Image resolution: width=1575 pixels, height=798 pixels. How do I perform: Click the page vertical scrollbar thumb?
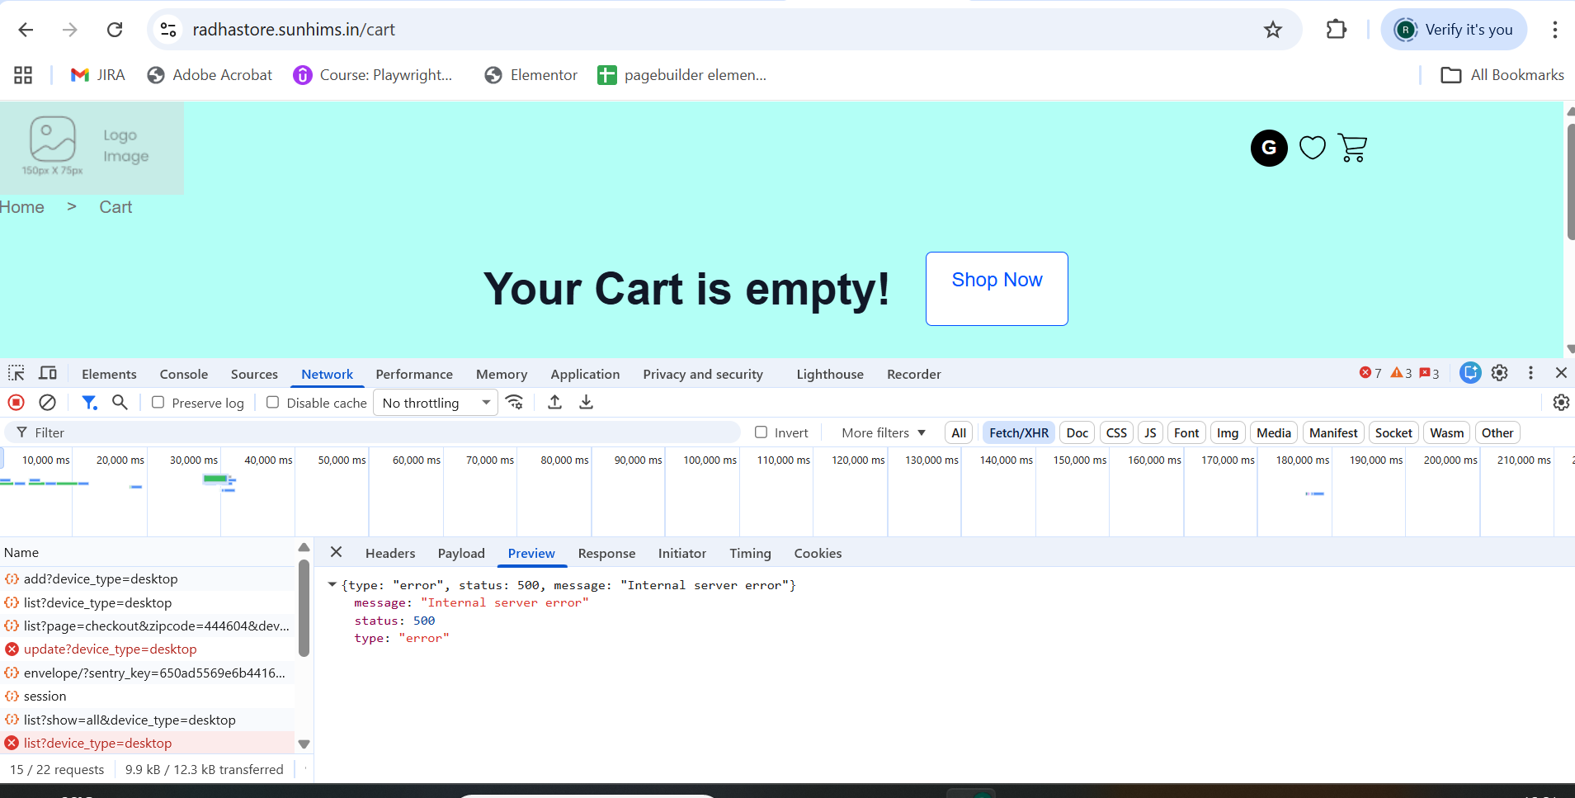coord(1569,182)
